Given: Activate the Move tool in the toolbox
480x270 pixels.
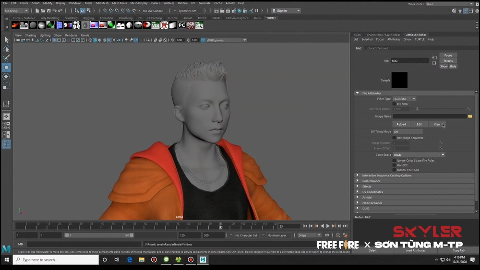Looking at the screenshot, I should click(6, 67).
